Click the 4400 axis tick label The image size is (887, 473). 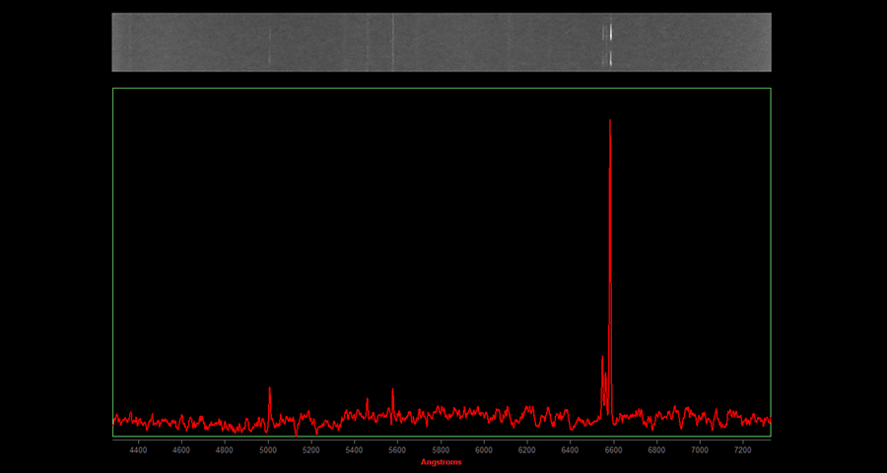[138, 449]
